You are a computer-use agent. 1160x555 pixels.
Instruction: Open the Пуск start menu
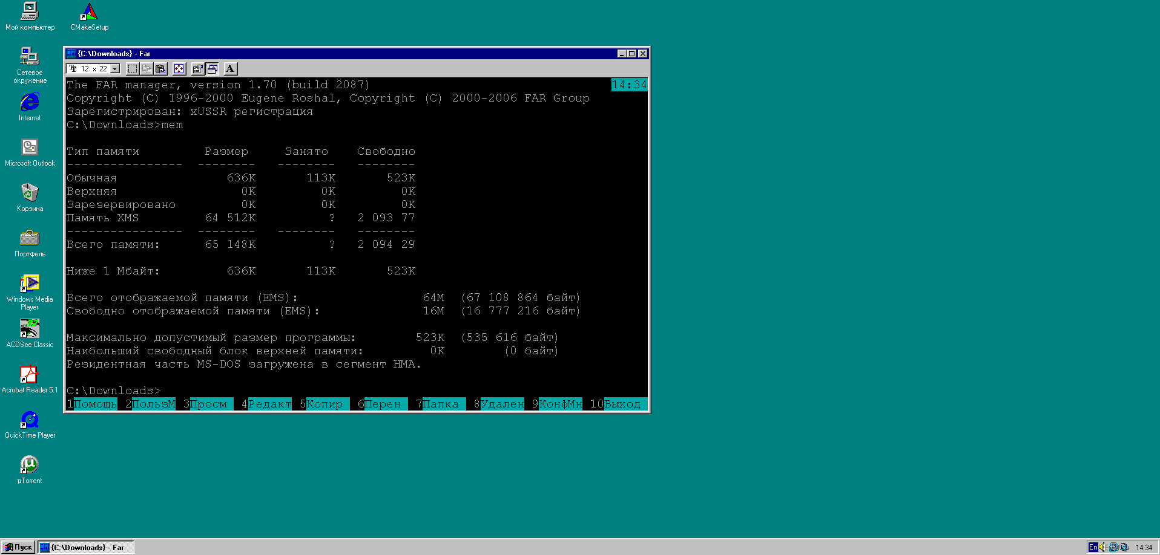[x=18, y=547]
